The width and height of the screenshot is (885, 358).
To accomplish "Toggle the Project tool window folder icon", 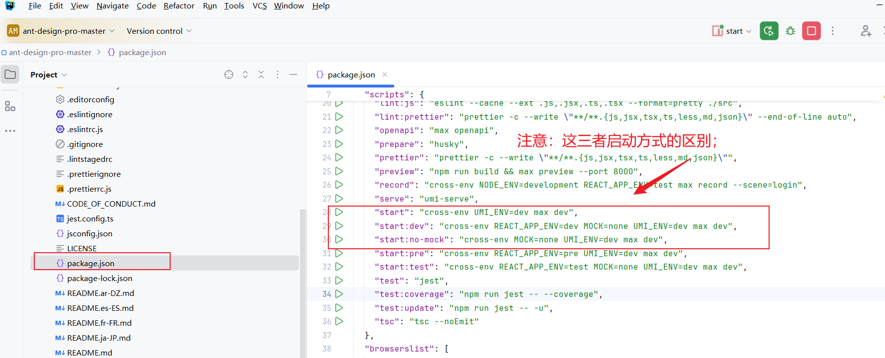I will [x=10, y=74].
